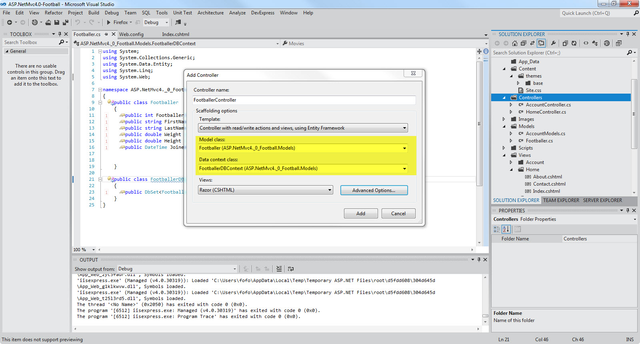This screenshot has width=640, height=344.
Task: Switch to the Web.config tab
Action: pyautogui.click(x=131, y=34)
